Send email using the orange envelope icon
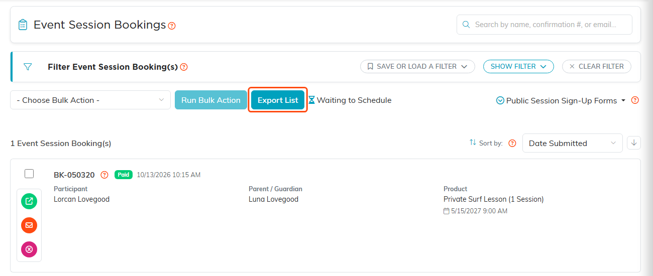Image resolution: width=653 pixels, height=276 pixels. [29, 225]
